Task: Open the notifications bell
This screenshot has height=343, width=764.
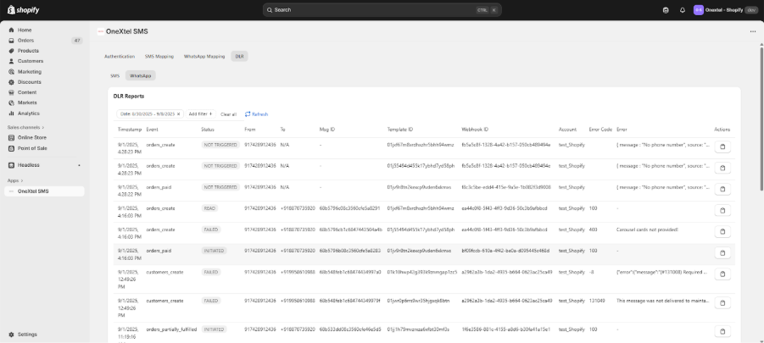Action: [x=682, y=10]
